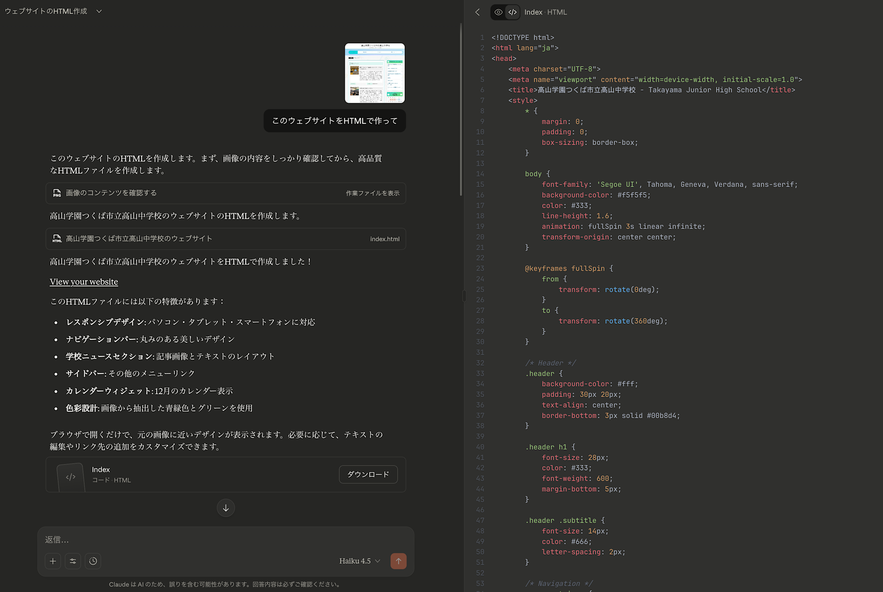The image size is (883, 592).
Task: Open the index.html artifact item
Action: coord(225,239)
